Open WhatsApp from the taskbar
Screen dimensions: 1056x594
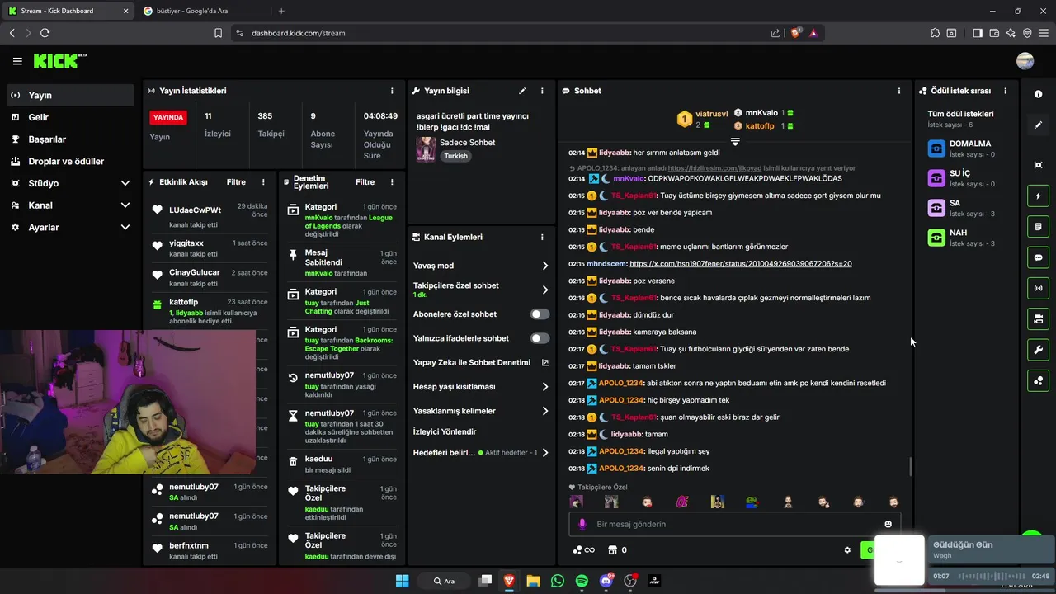(x=558, y=581)
